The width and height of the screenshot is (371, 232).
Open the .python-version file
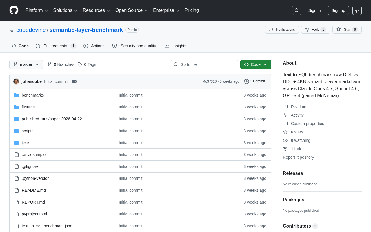point(36,178)
